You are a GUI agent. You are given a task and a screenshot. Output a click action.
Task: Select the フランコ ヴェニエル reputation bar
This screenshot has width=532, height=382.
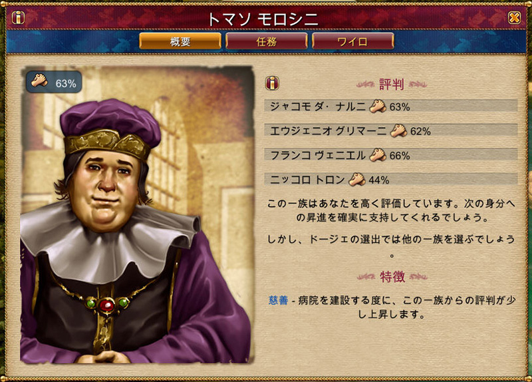(x=391, y=155)
